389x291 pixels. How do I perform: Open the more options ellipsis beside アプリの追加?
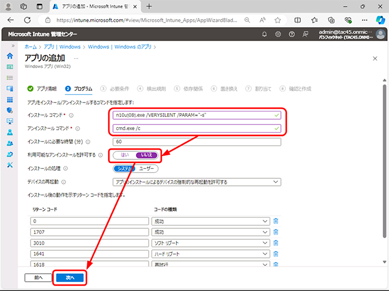(76, 58)
